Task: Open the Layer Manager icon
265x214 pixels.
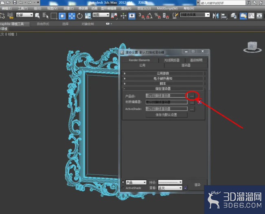Action: pos(234,16)
